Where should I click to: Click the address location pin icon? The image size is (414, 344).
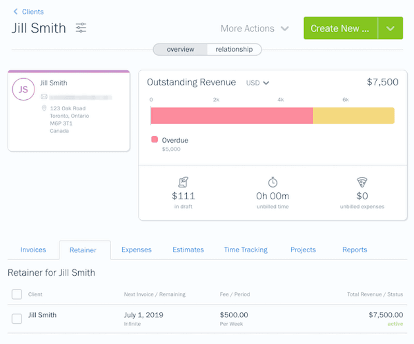44,109
